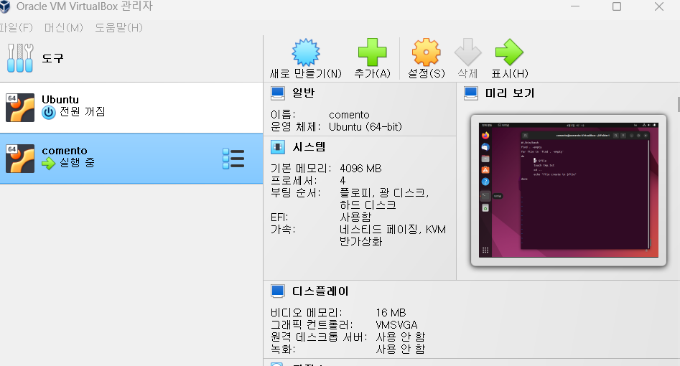Click the VM preview thumbnail

coord(569,190)
